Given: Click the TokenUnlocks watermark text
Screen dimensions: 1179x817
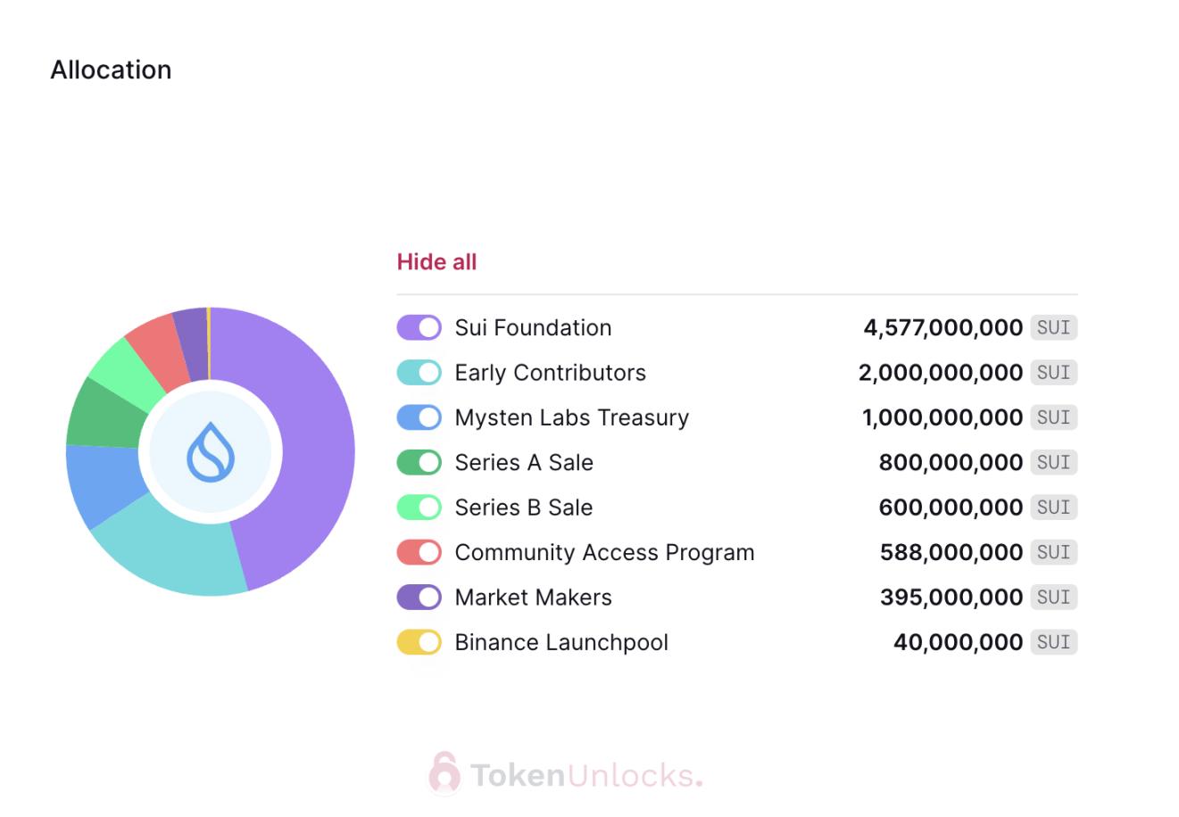Looking at the screenshot, I should 585,775.
